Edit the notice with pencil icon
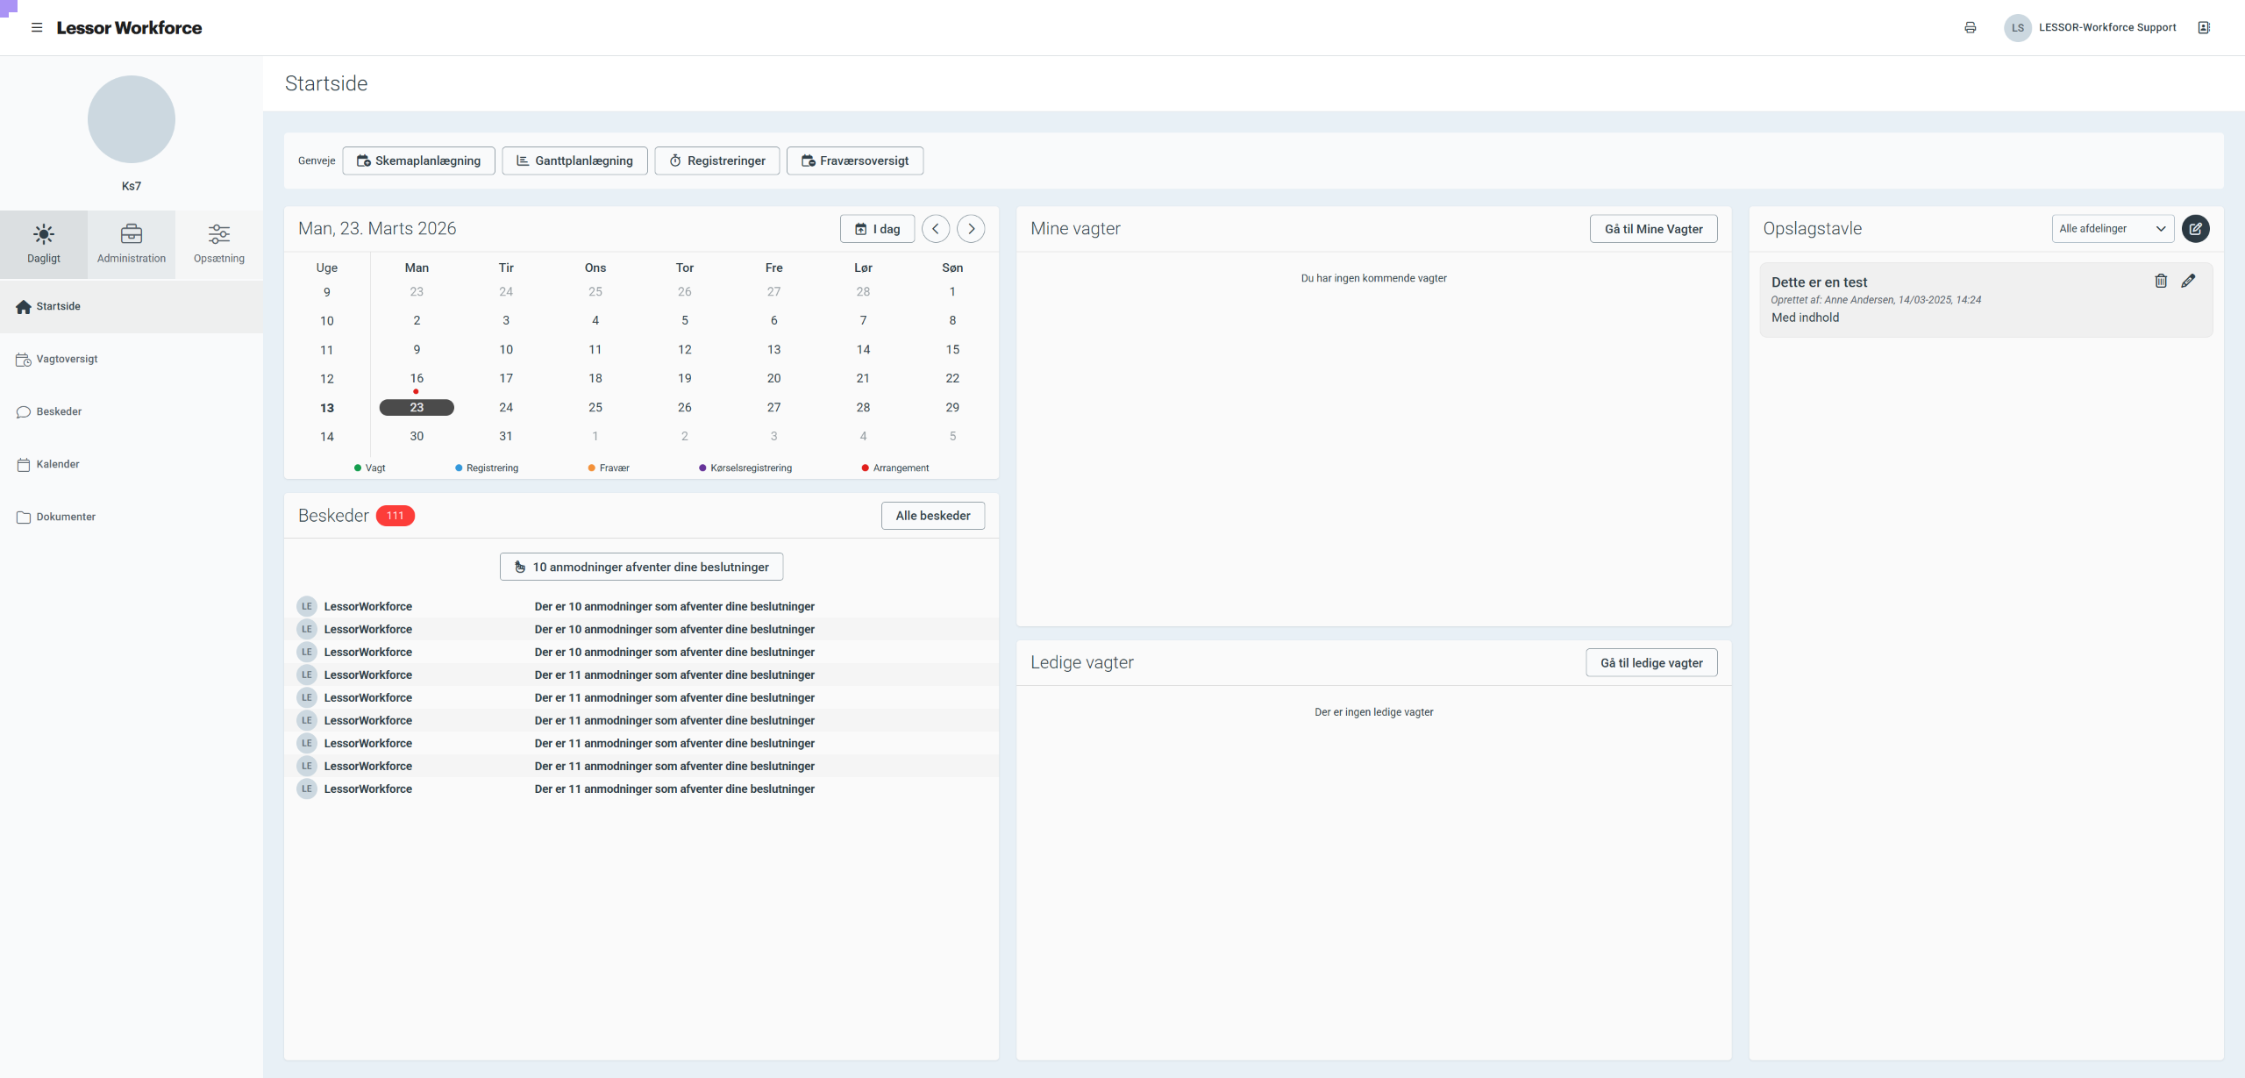 pyautogui.click(x=2188, y=281)
